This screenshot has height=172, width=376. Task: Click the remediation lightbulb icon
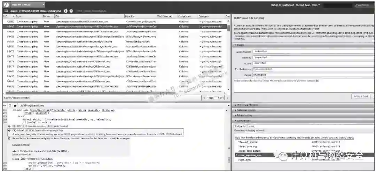click(9, 139)
